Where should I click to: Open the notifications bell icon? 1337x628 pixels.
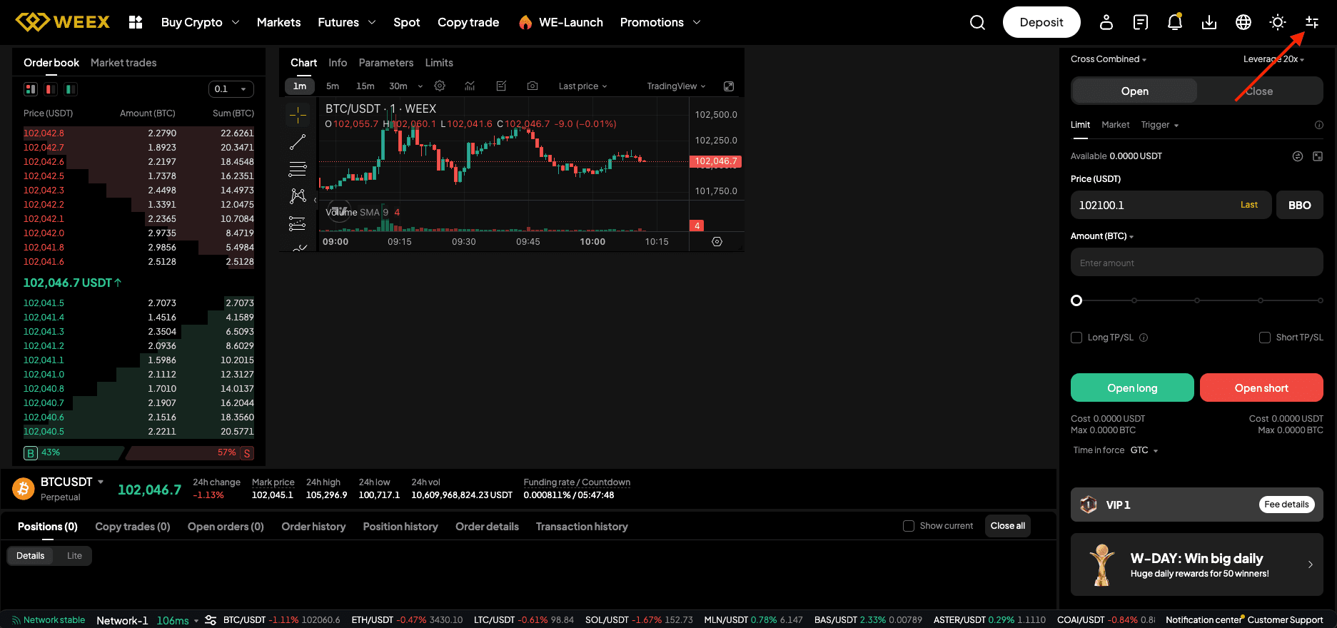[x=1174, y=23]
